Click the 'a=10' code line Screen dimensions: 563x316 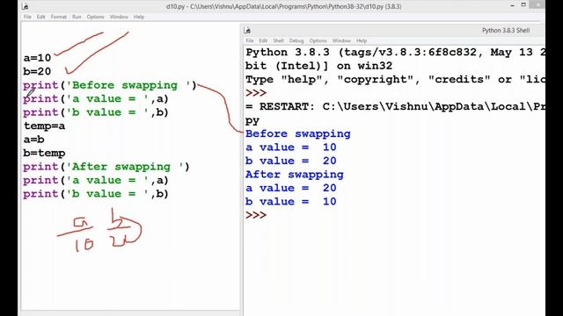[x=37, y=58]
